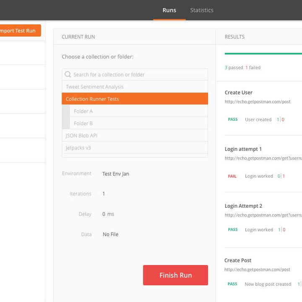Click the PASS label for User created
The width and height of the screenshot is (302, 302).
(x=233, y=119)
